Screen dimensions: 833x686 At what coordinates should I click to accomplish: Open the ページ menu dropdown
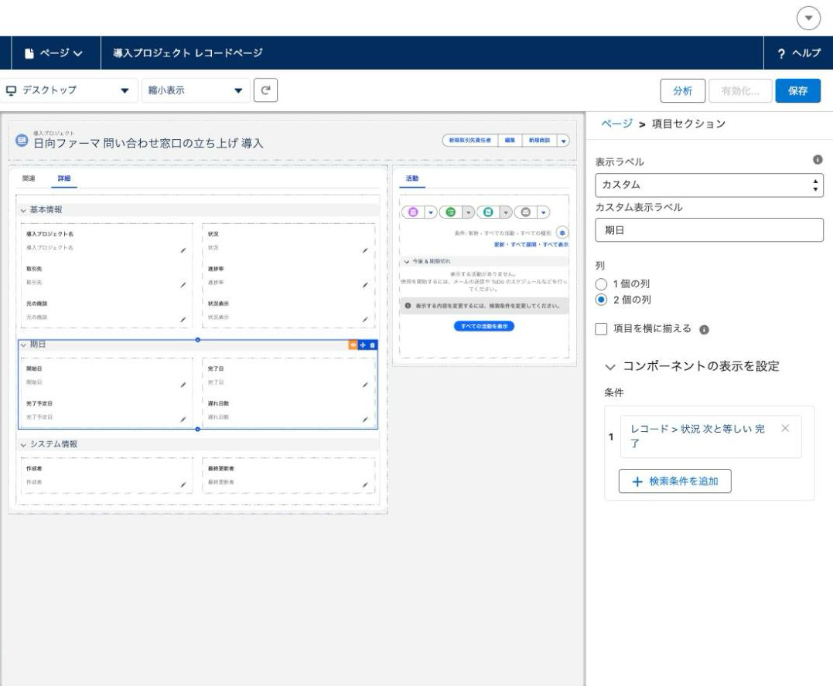click(x=54, y=53)
